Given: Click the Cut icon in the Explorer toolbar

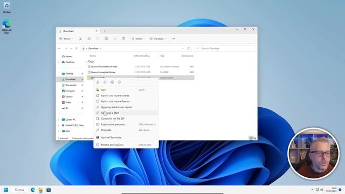Looking at the screenshot, I should point(80,39).
